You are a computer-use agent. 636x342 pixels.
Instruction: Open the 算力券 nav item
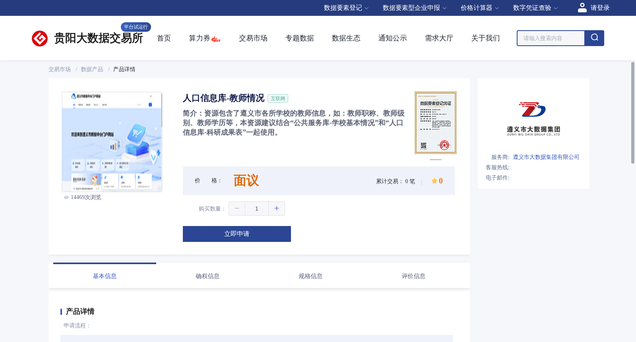point(200,38)
